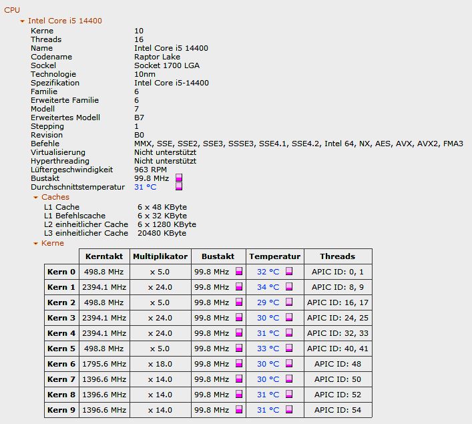Click Kern 6 multiplier x 18.0
Image resolution: width=472 pixels, height=424 pixels.
point(160,364)
